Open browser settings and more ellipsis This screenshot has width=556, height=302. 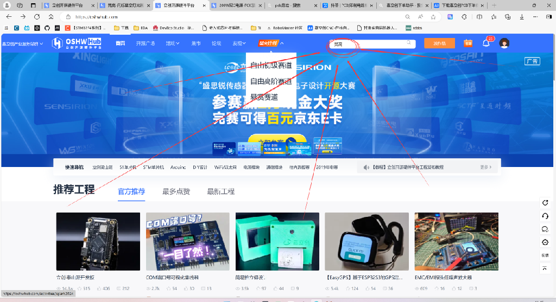click(535, 17)
